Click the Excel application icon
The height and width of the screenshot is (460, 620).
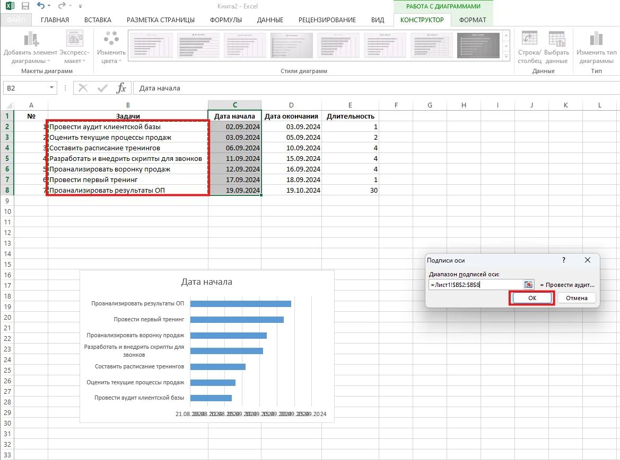click(10, 6)
